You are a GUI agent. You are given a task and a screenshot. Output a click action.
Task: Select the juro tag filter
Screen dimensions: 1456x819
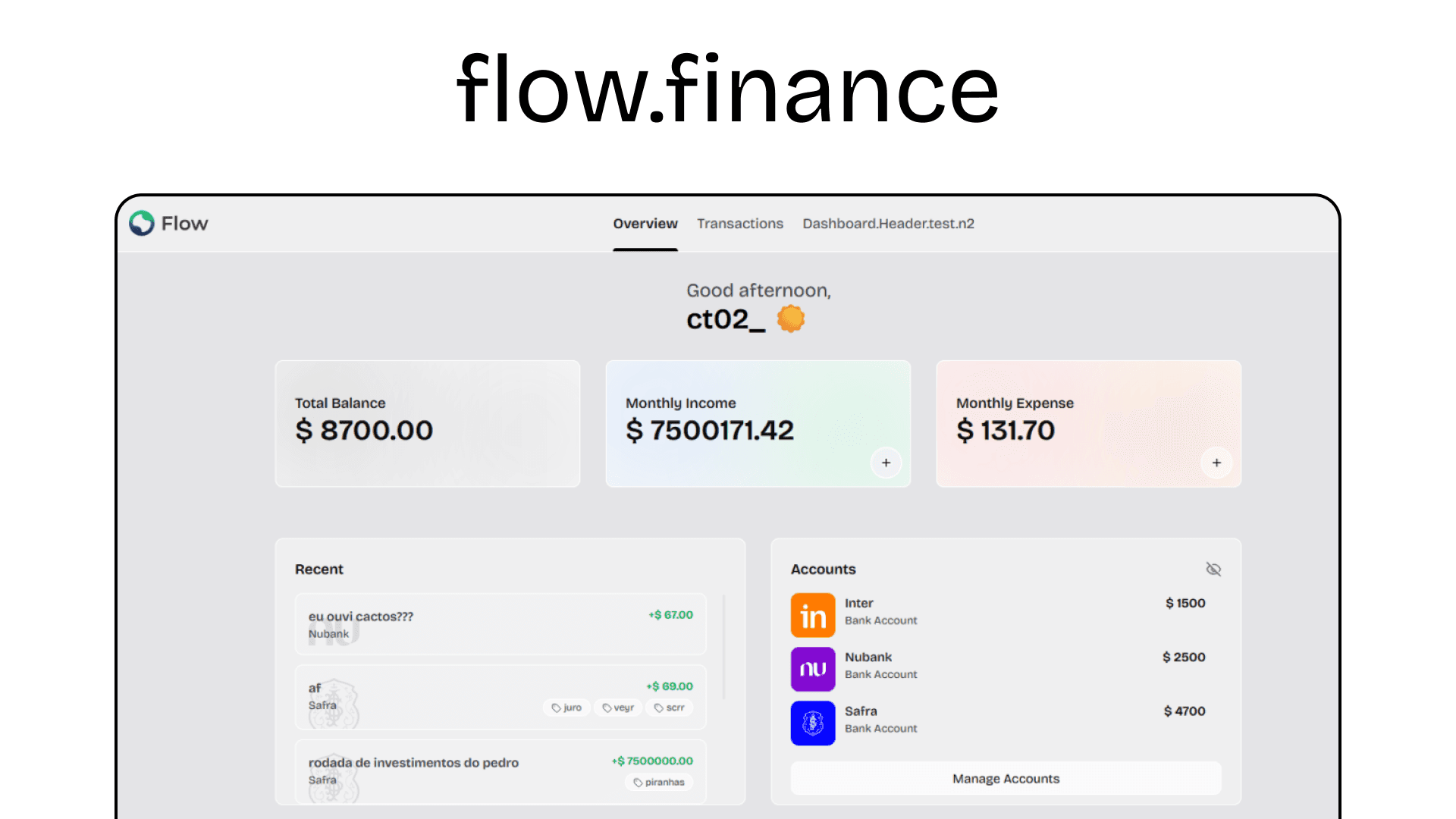click(x=566, y=707)
